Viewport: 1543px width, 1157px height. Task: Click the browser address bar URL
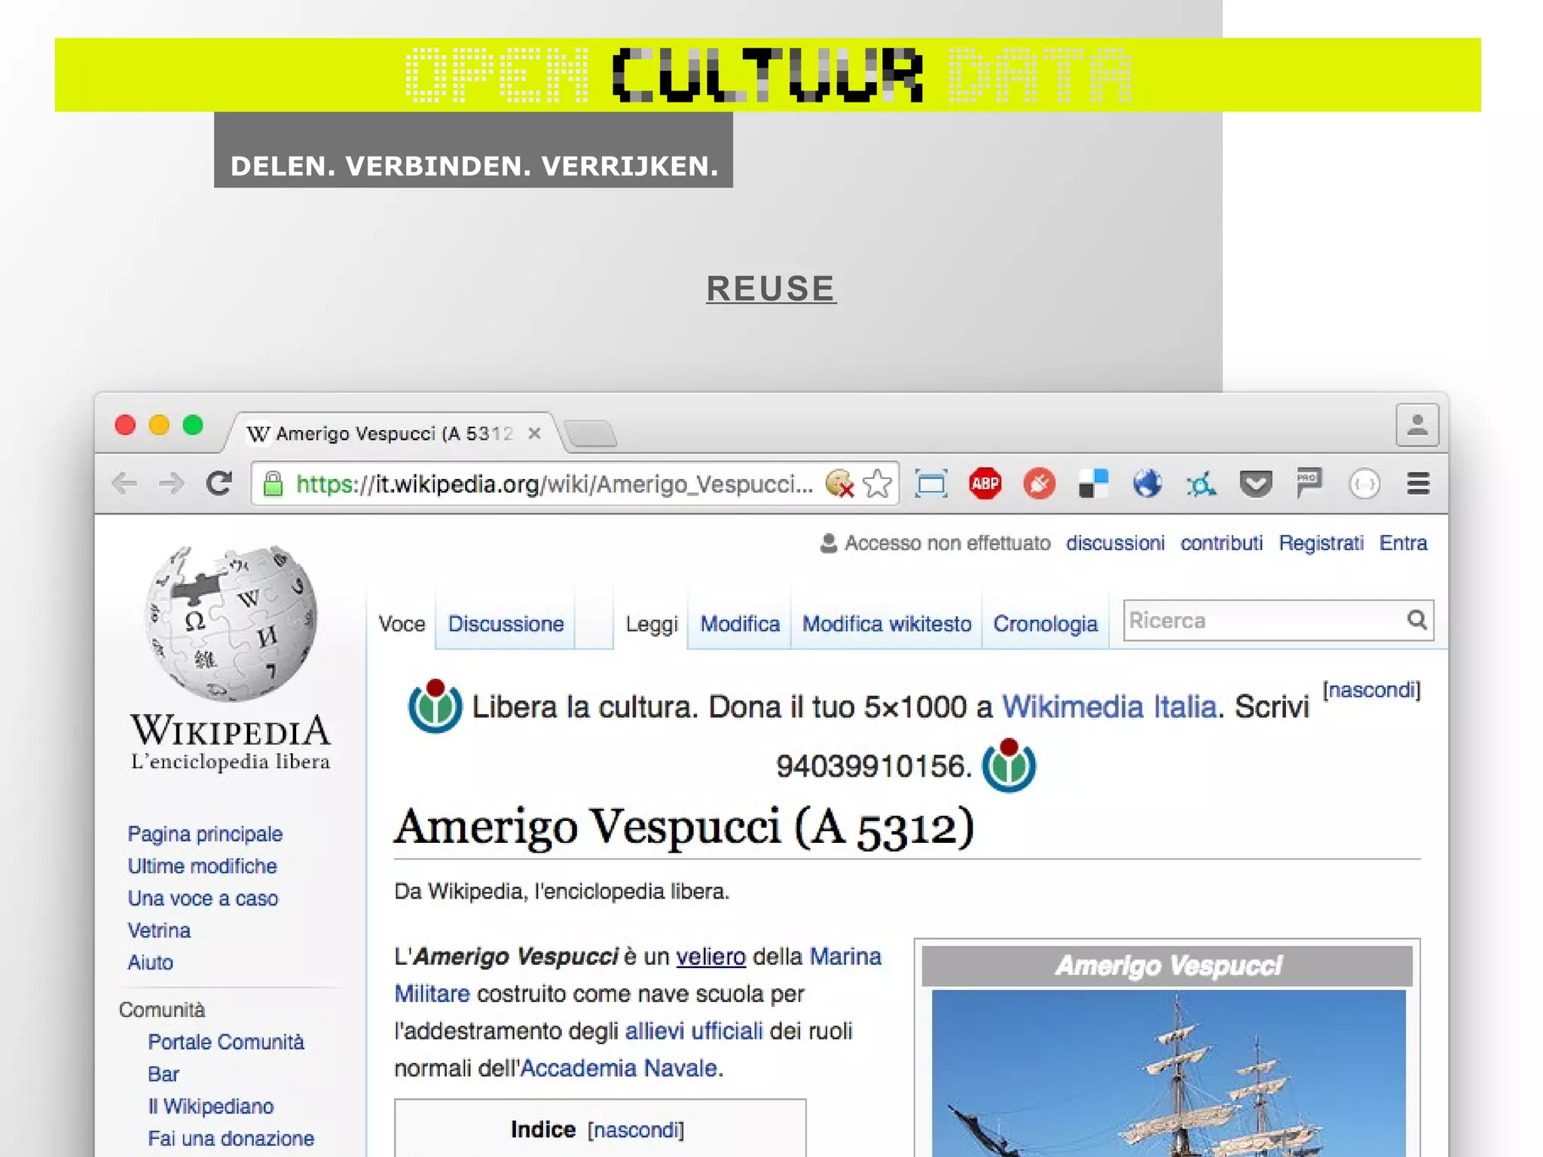pos(554,484)
